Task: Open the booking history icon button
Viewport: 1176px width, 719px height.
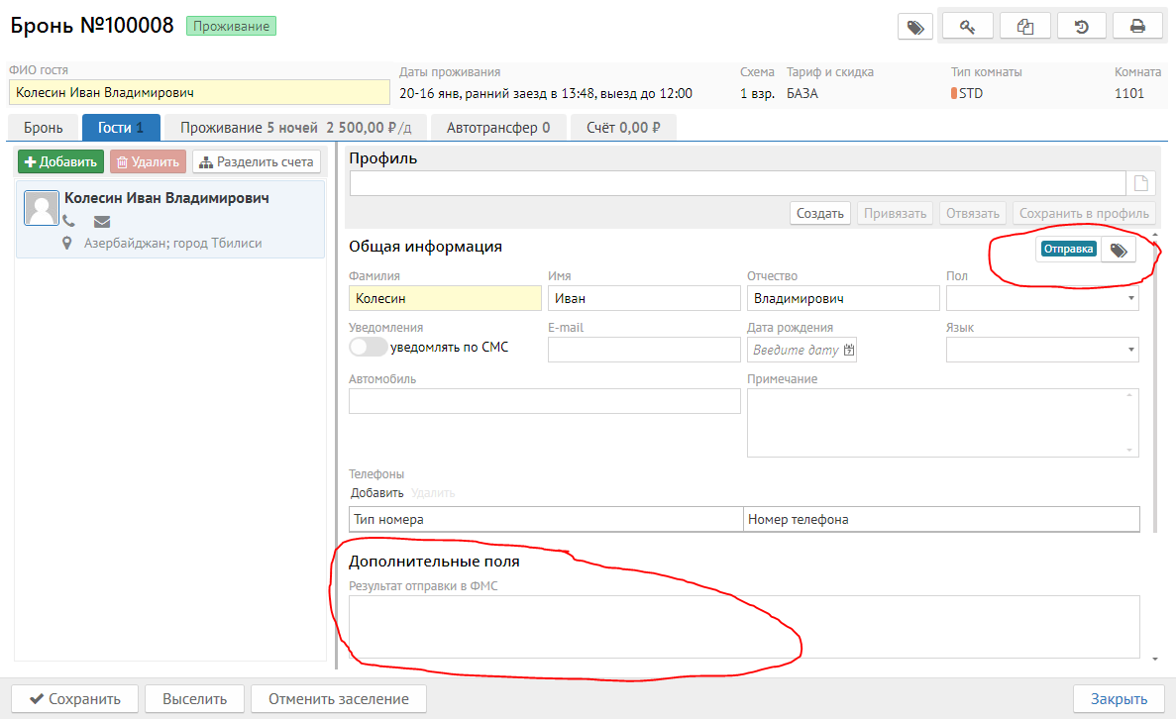Action: point(1081,27)
